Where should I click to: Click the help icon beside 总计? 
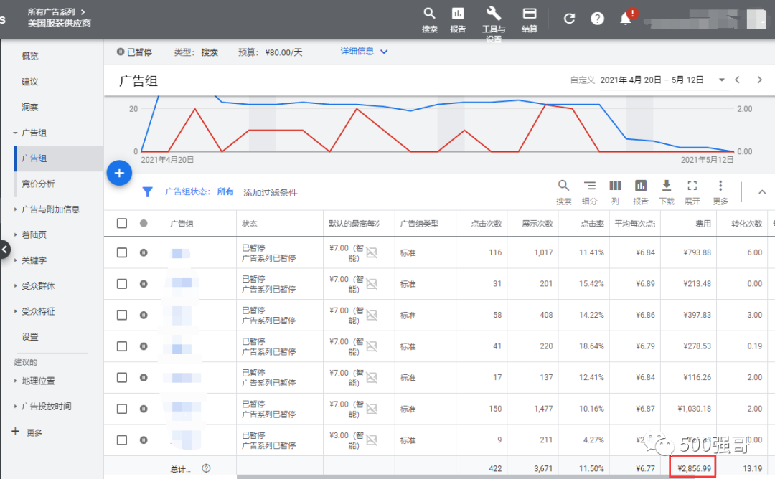[206, 468]
